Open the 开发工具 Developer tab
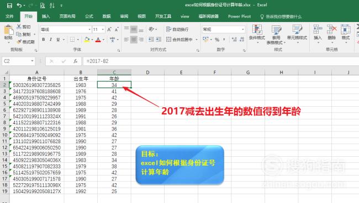359x203 pixels. coord(163,17)
